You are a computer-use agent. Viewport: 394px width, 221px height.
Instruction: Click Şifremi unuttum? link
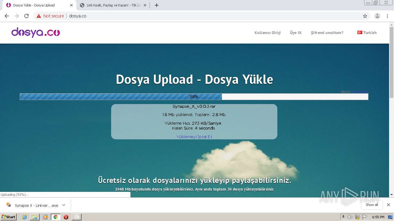pos(327,33)
